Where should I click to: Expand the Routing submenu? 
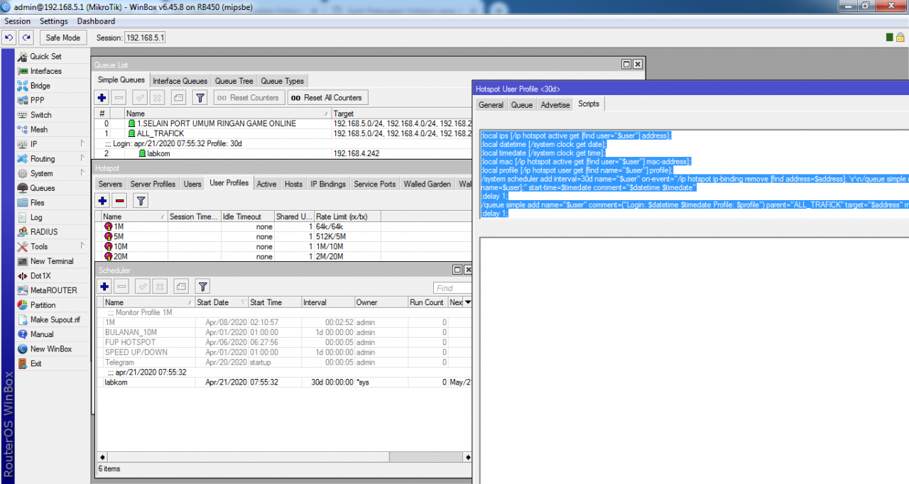coord(42,159)
